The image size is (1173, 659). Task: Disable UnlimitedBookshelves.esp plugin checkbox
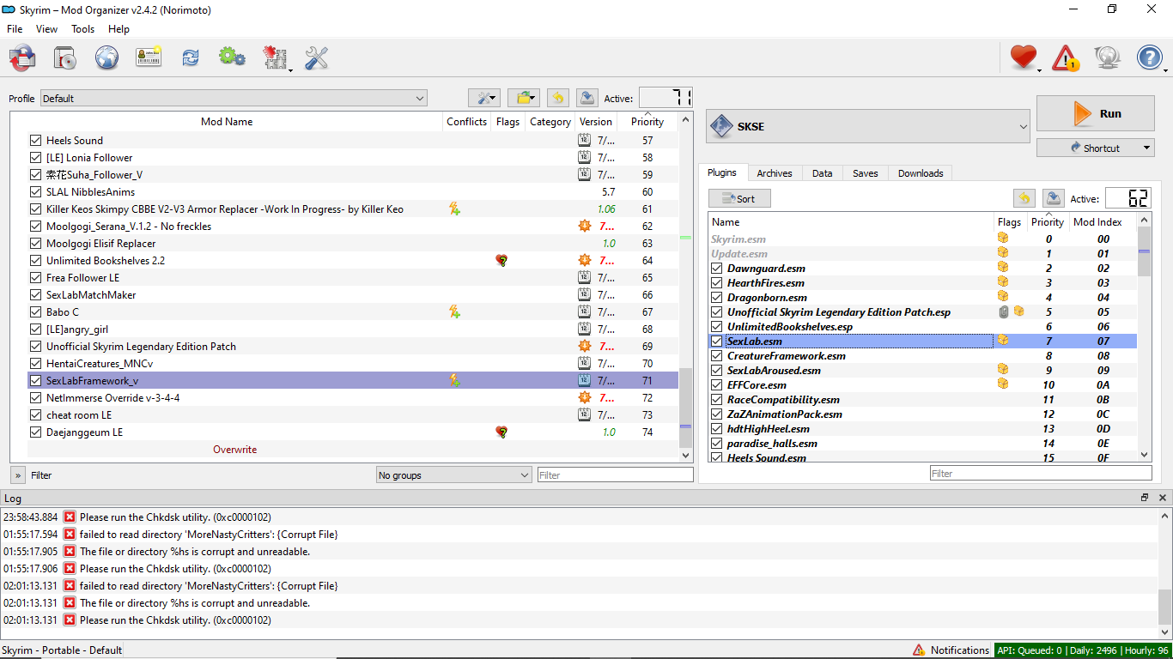coord(717,327)
